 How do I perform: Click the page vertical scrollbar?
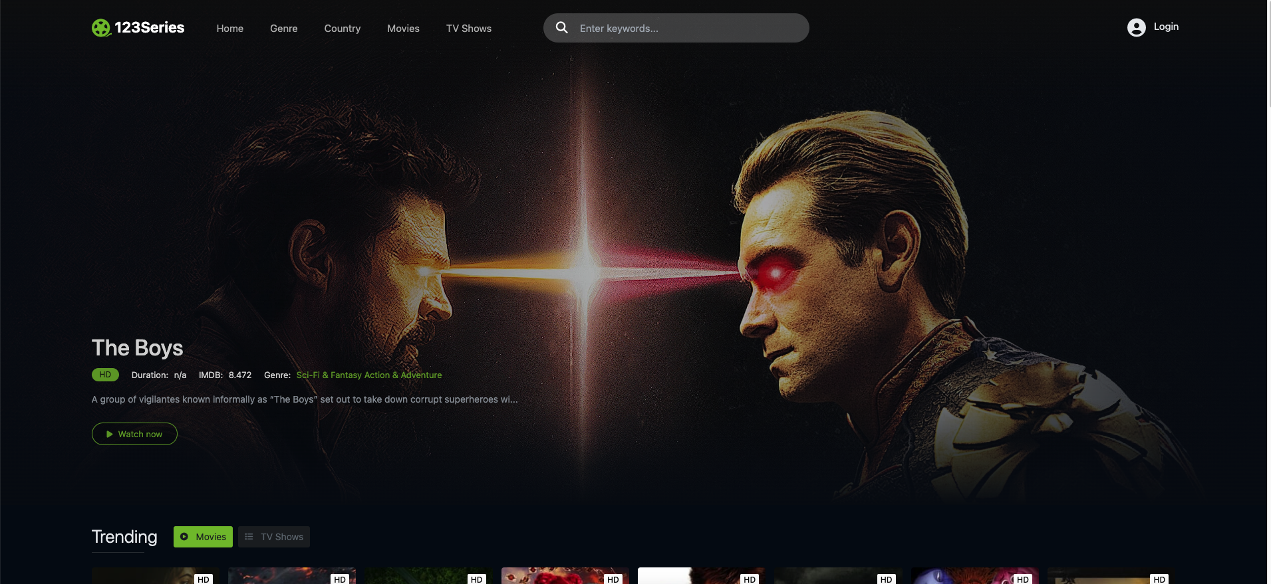click(1269, 53)
